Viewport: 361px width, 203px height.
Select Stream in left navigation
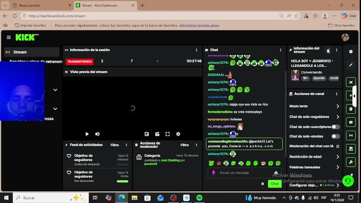pos(32,52)
